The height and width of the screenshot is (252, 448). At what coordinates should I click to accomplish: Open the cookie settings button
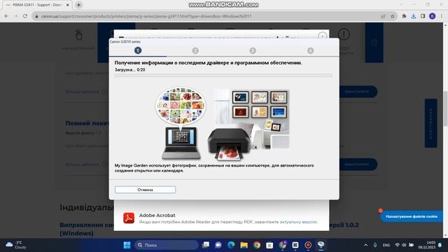(x=412, y=216)
